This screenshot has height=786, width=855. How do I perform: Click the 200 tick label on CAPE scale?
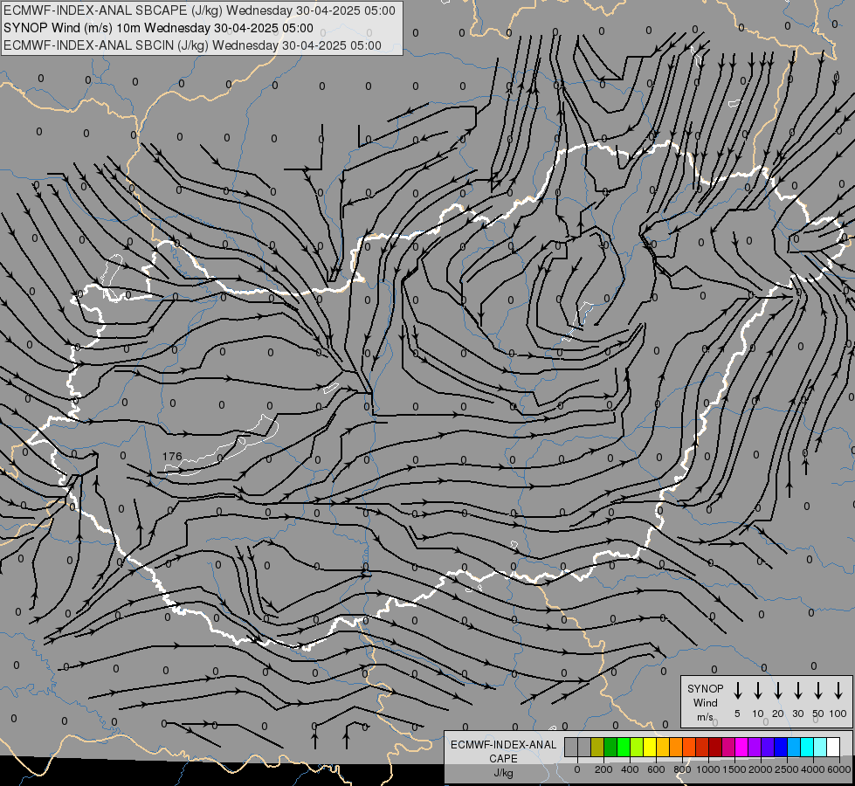pyautogui.click(x=603, y=769)
